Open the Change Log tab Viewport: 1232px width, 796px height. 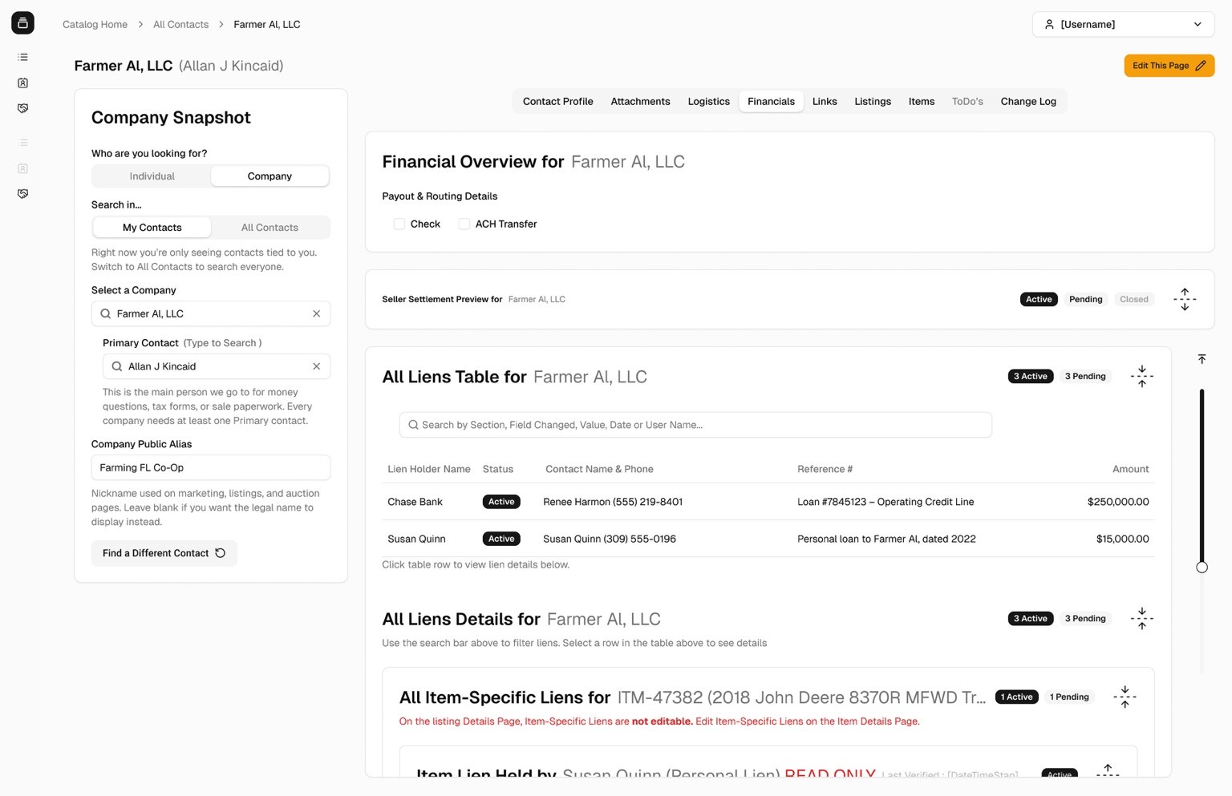[1027, 101]
